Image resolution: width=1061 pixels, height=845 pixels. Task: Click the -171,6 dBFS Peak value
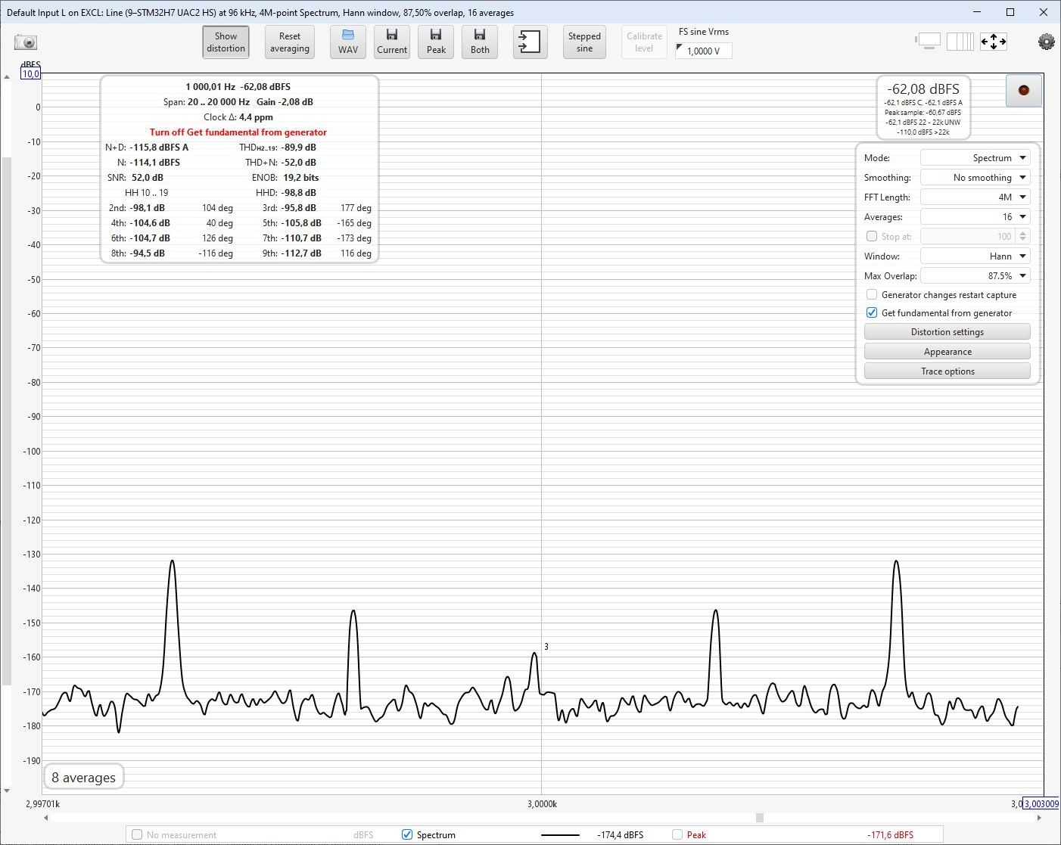[891, 835]
